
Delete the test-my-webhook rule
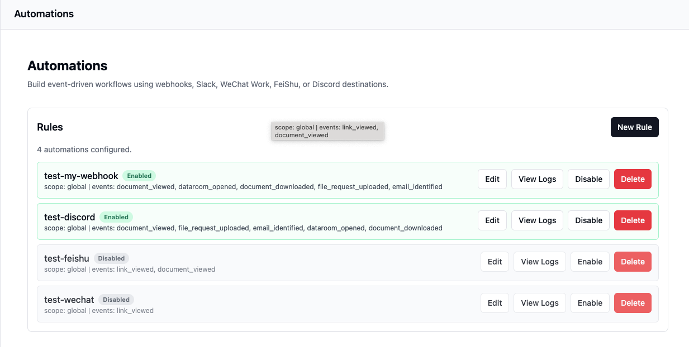[633, 179]
